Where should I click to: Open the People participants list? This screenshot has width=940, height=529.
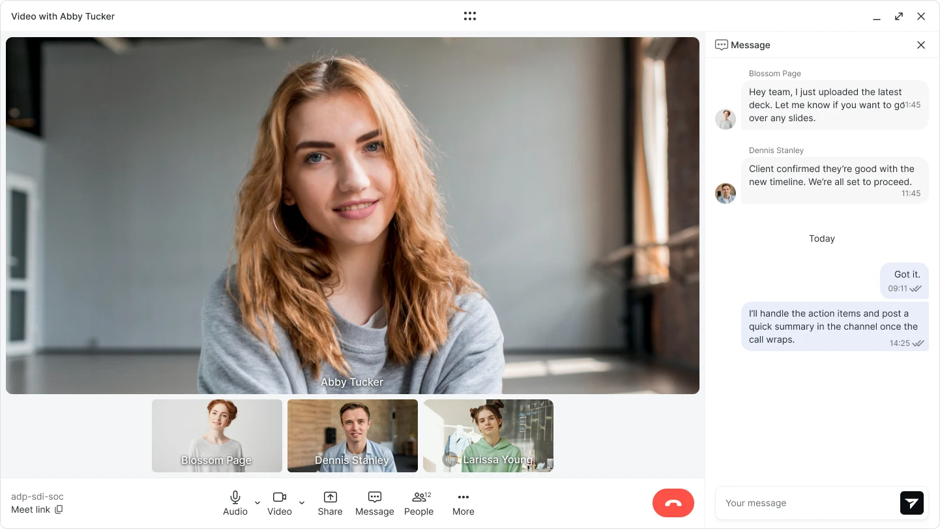(419, 504)
